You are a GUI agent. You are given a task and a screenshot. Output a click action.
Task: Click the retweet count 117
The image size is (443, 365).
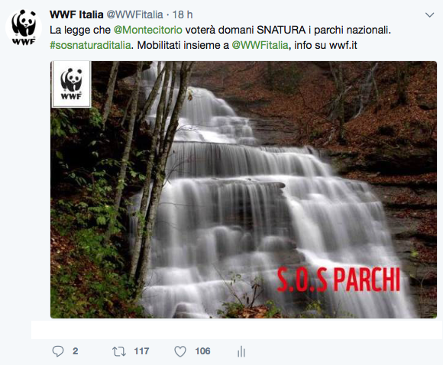[141, 351]
